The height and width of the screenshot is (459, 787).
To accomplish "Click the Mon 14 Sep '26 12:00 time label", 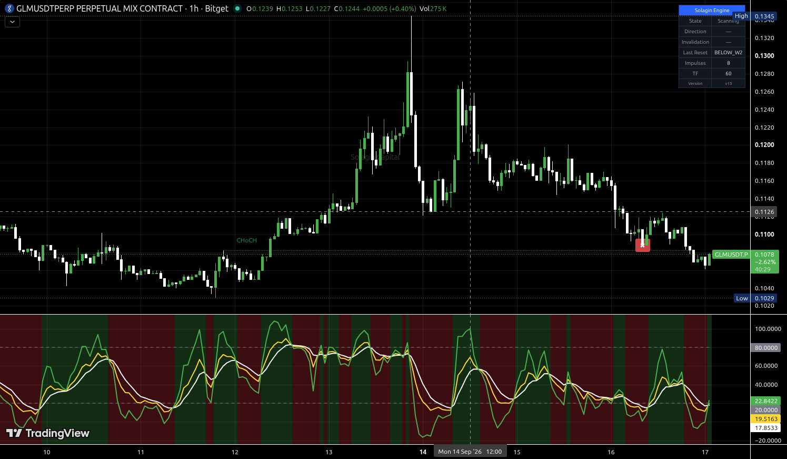I will coord(470,452).
